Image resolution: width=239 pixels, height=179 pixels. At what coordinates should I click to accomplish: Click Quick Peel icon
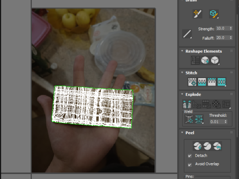198,146
